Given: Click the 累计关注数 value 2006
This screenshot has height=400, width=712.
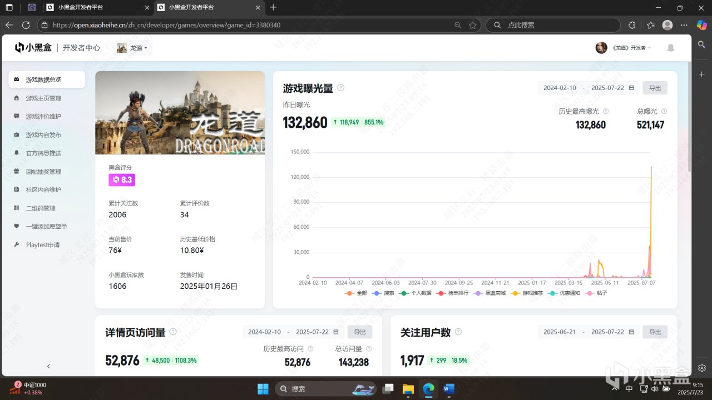Looking at the screenshot, I should (x=117, y=215).
